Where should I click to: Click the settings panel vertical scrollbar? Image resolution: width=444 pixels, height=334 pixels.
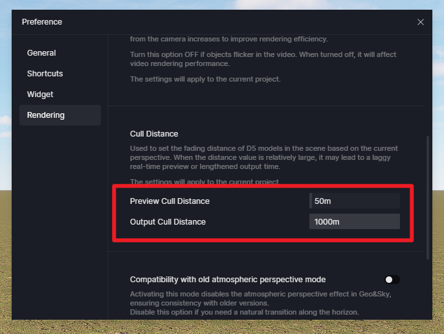427,194
